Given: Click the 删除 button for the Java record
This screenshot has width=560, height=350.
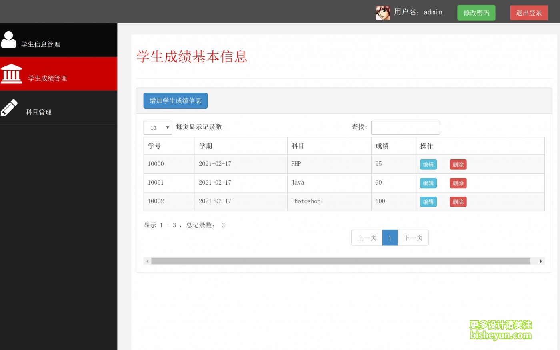Looking at the screenshot, I should (x=458, y=183).
